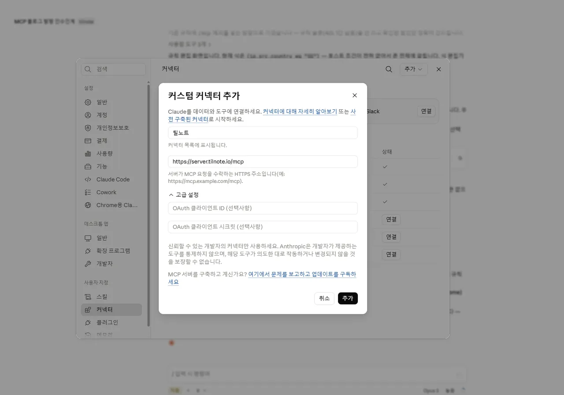Image resolution: width=564 pixels, height=395 pixels.
Task: Open the 추가 dropdown in header
Action: (x=414, y=69)
